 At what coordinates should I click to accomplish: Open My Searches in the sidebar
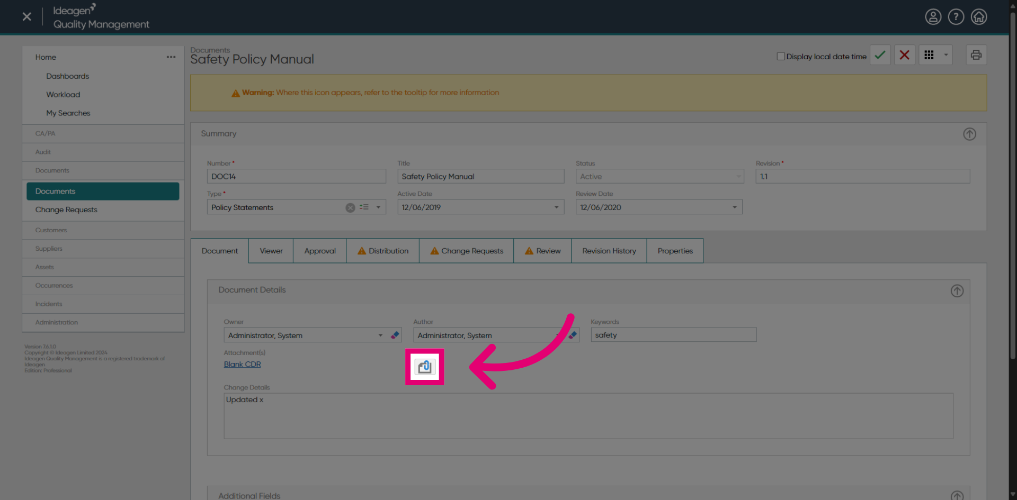[68, 113]
